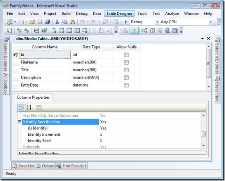Check Allow Nulls for the EntryDate column
This screenshot has width=225, height=181.
126,85
